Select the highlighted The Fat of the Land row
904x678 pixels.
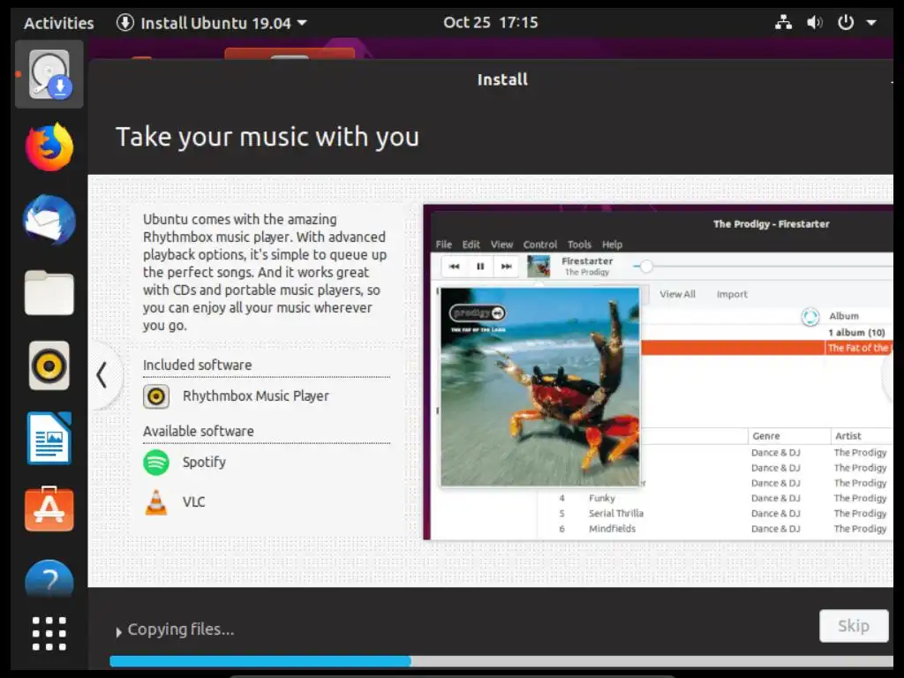tap(767, 348)
